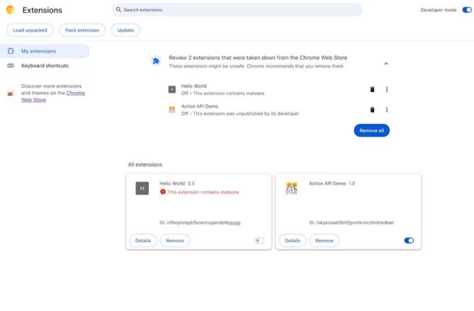Remove the Action API Demo extension card

[x=325, y=241]
